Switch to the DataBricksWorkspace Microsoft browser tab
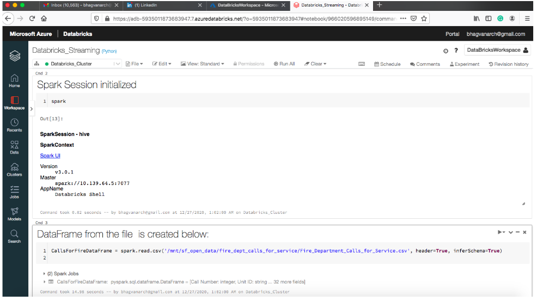The width and height of the screenshot is (537, 302). (248, 5)
